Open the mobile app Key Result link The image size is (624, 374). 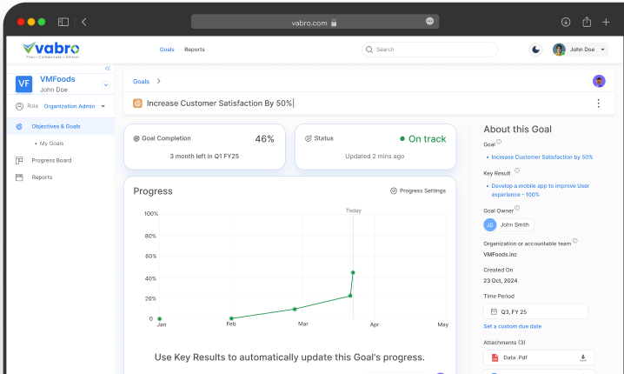coord(539,190)
